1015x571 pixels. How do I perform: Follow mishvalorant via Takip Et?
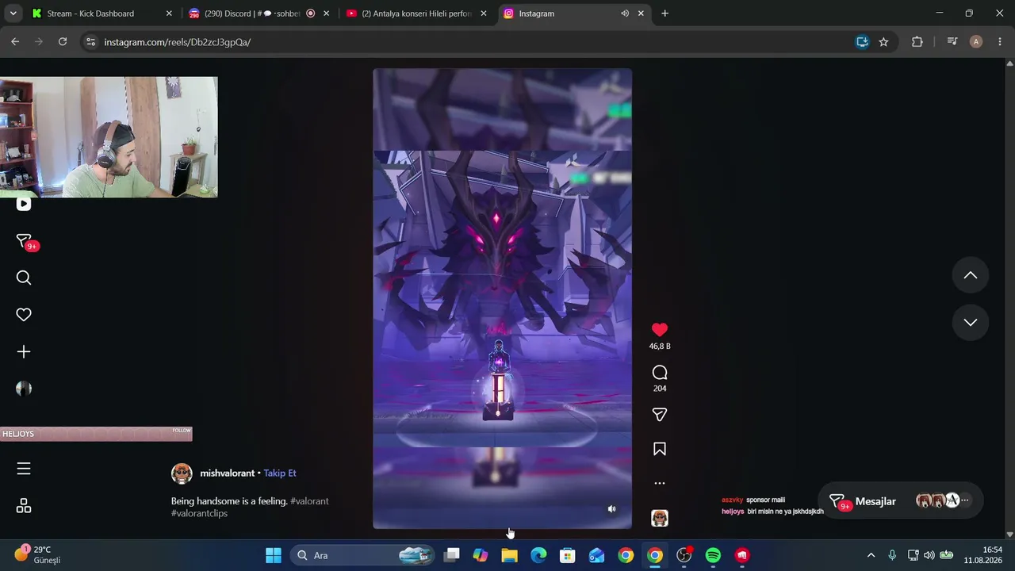(280, 473)
